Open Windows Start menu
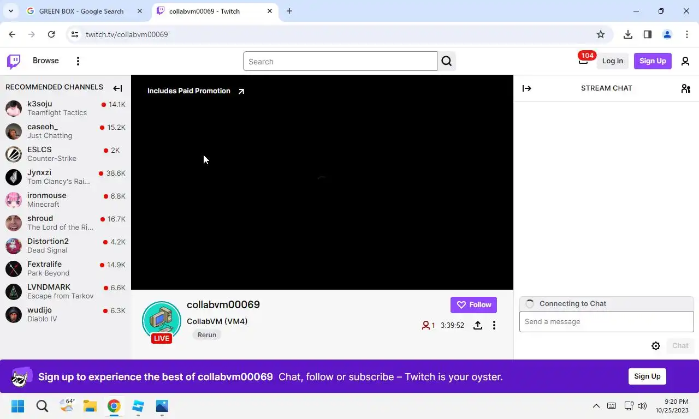The height and width of the screenshot is (419, 699). pyautogui.click(x=17, y=406)
